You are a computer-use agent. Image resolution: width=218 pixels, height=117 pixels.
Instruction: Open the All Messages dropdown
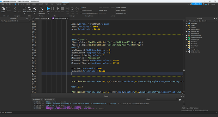pyautogui.click(x=37, y=99)
